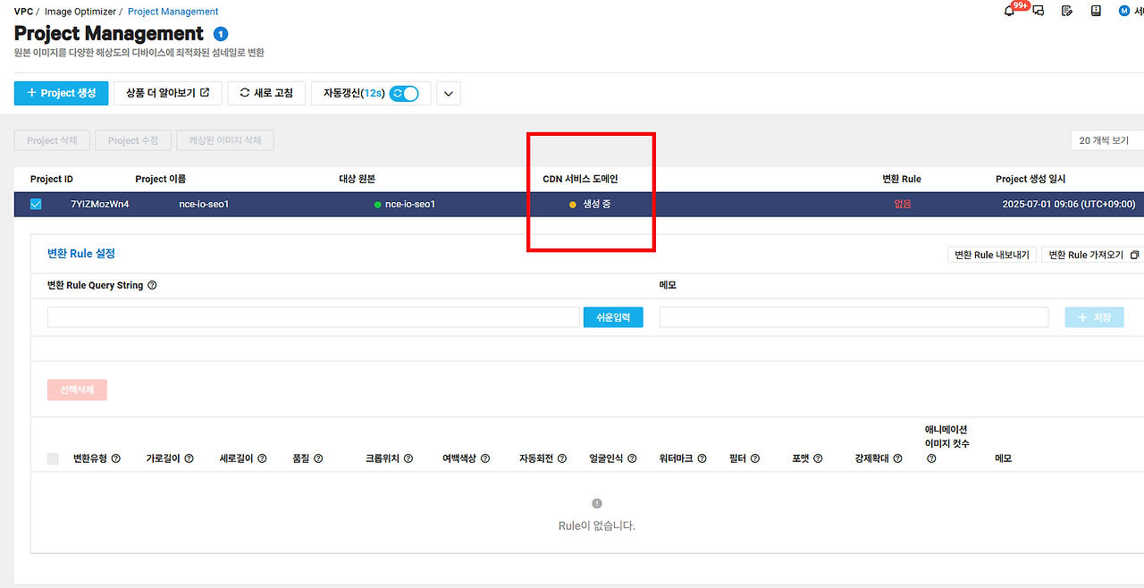Click the info badge next to Project Management title

221,34
